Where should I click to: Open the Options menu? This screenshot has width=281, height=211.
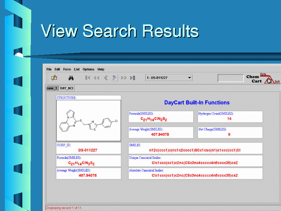89,69
